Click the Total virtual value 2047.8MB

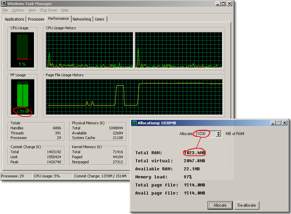(194, 161)
